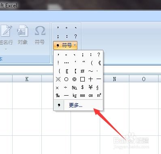Choose the ○ circle symbol

(x=66, y=79)
